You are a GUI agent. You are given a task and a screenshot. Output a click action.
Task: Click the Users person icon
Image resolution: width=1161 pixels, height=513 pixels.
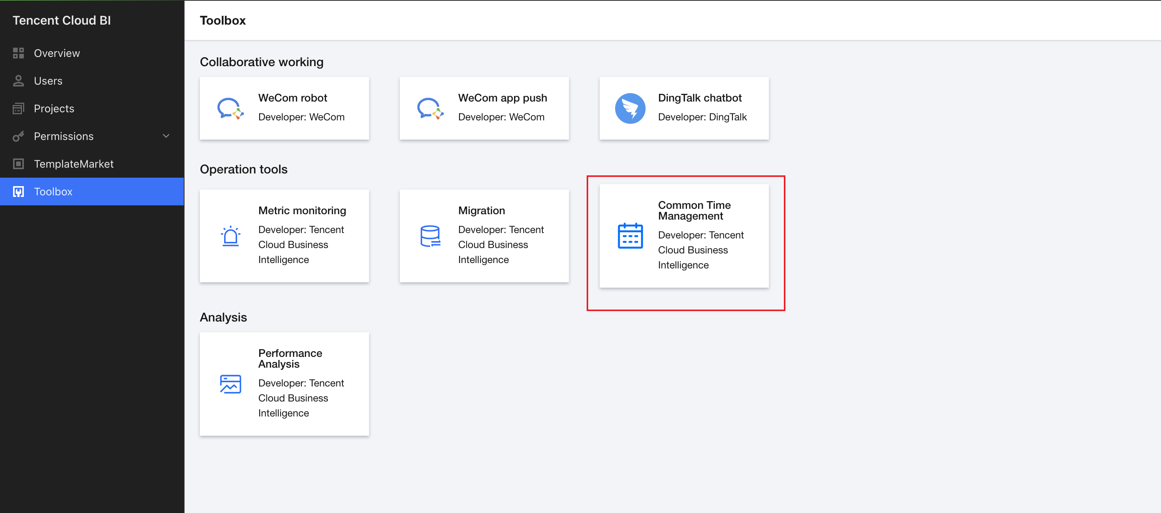point(18,81)
